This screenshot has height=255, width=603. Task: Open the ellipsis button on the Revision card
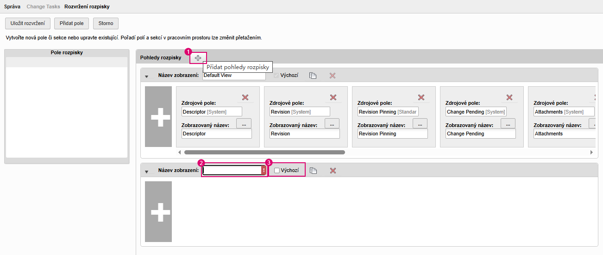coord(332,123)
